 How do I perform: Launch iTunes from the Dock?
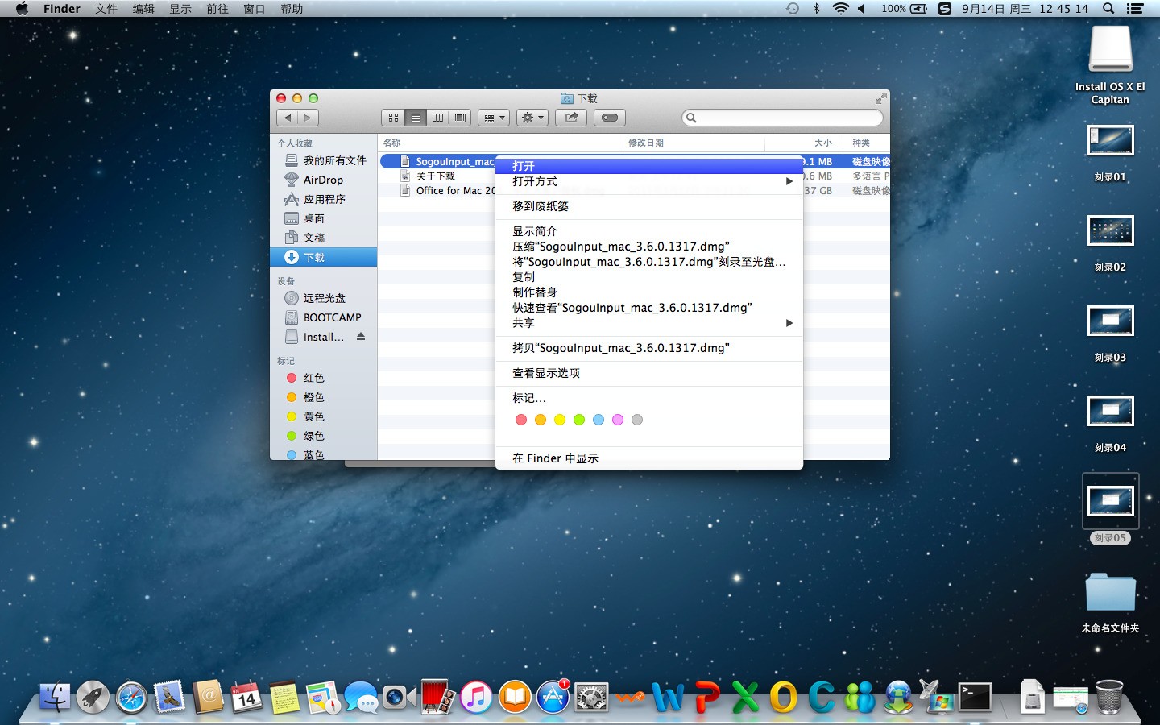click(x=476, y=698)
